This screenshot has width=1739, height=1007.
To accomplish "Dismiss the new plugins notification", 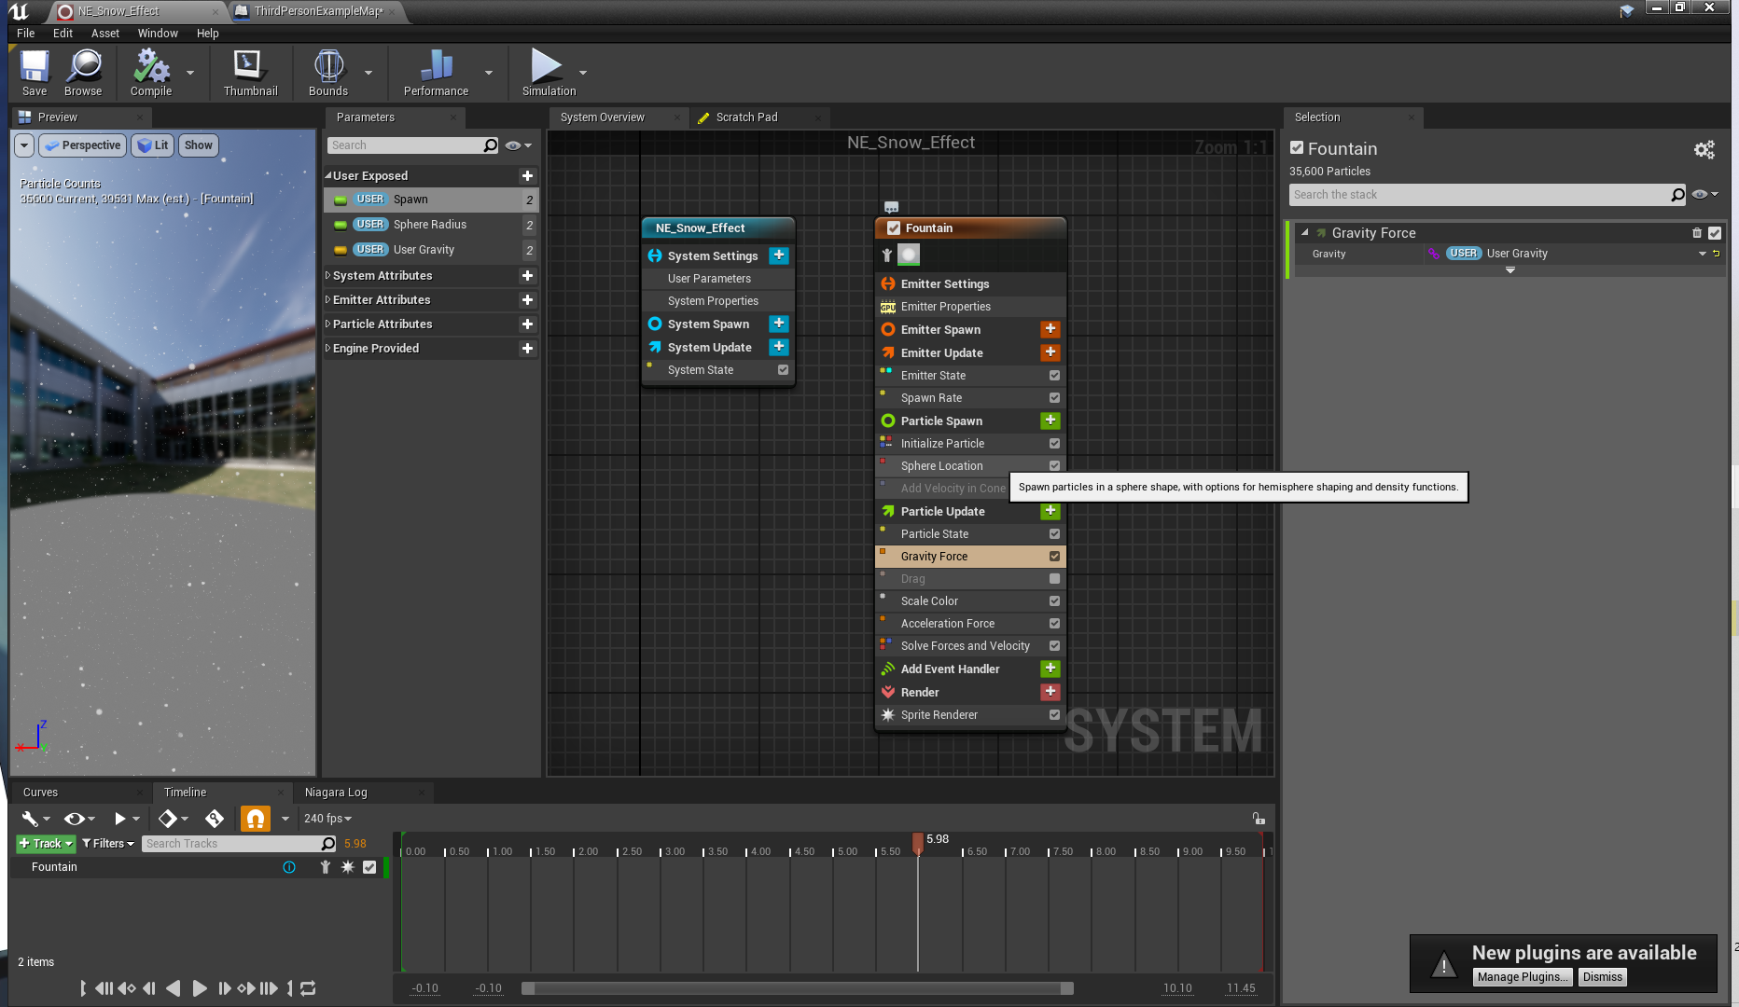I will point(1602,977).
